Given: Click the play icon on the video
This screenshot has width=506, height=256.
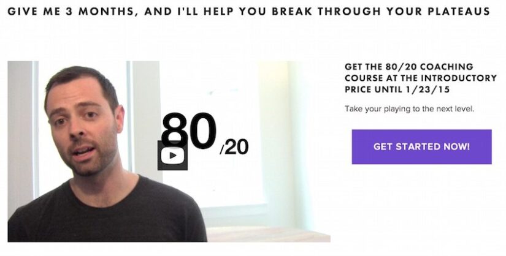Looking at the screenshot, I should point(172,155).
